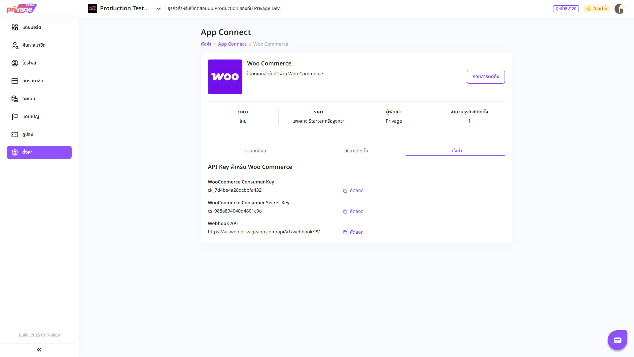Click the member search icon
Screen dimensions: 634x357
point(15,45)
